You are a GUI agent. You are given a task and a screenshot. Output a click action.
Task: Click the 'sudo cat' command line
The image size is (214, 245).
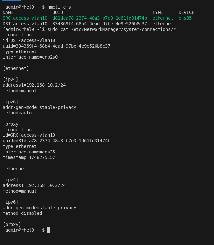pyautogui.click(x=112, y=29)
